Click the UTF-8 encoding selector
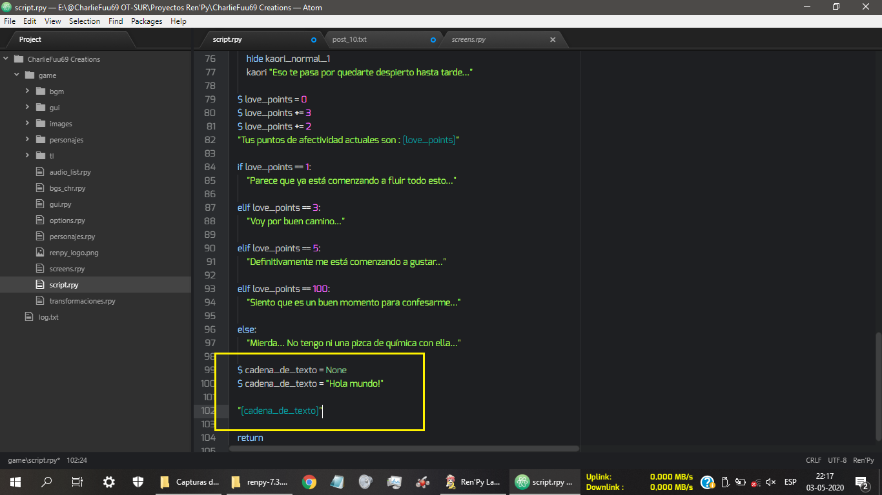Image resolution: width=882 pixels, height=495 pixels. point(837,460)
